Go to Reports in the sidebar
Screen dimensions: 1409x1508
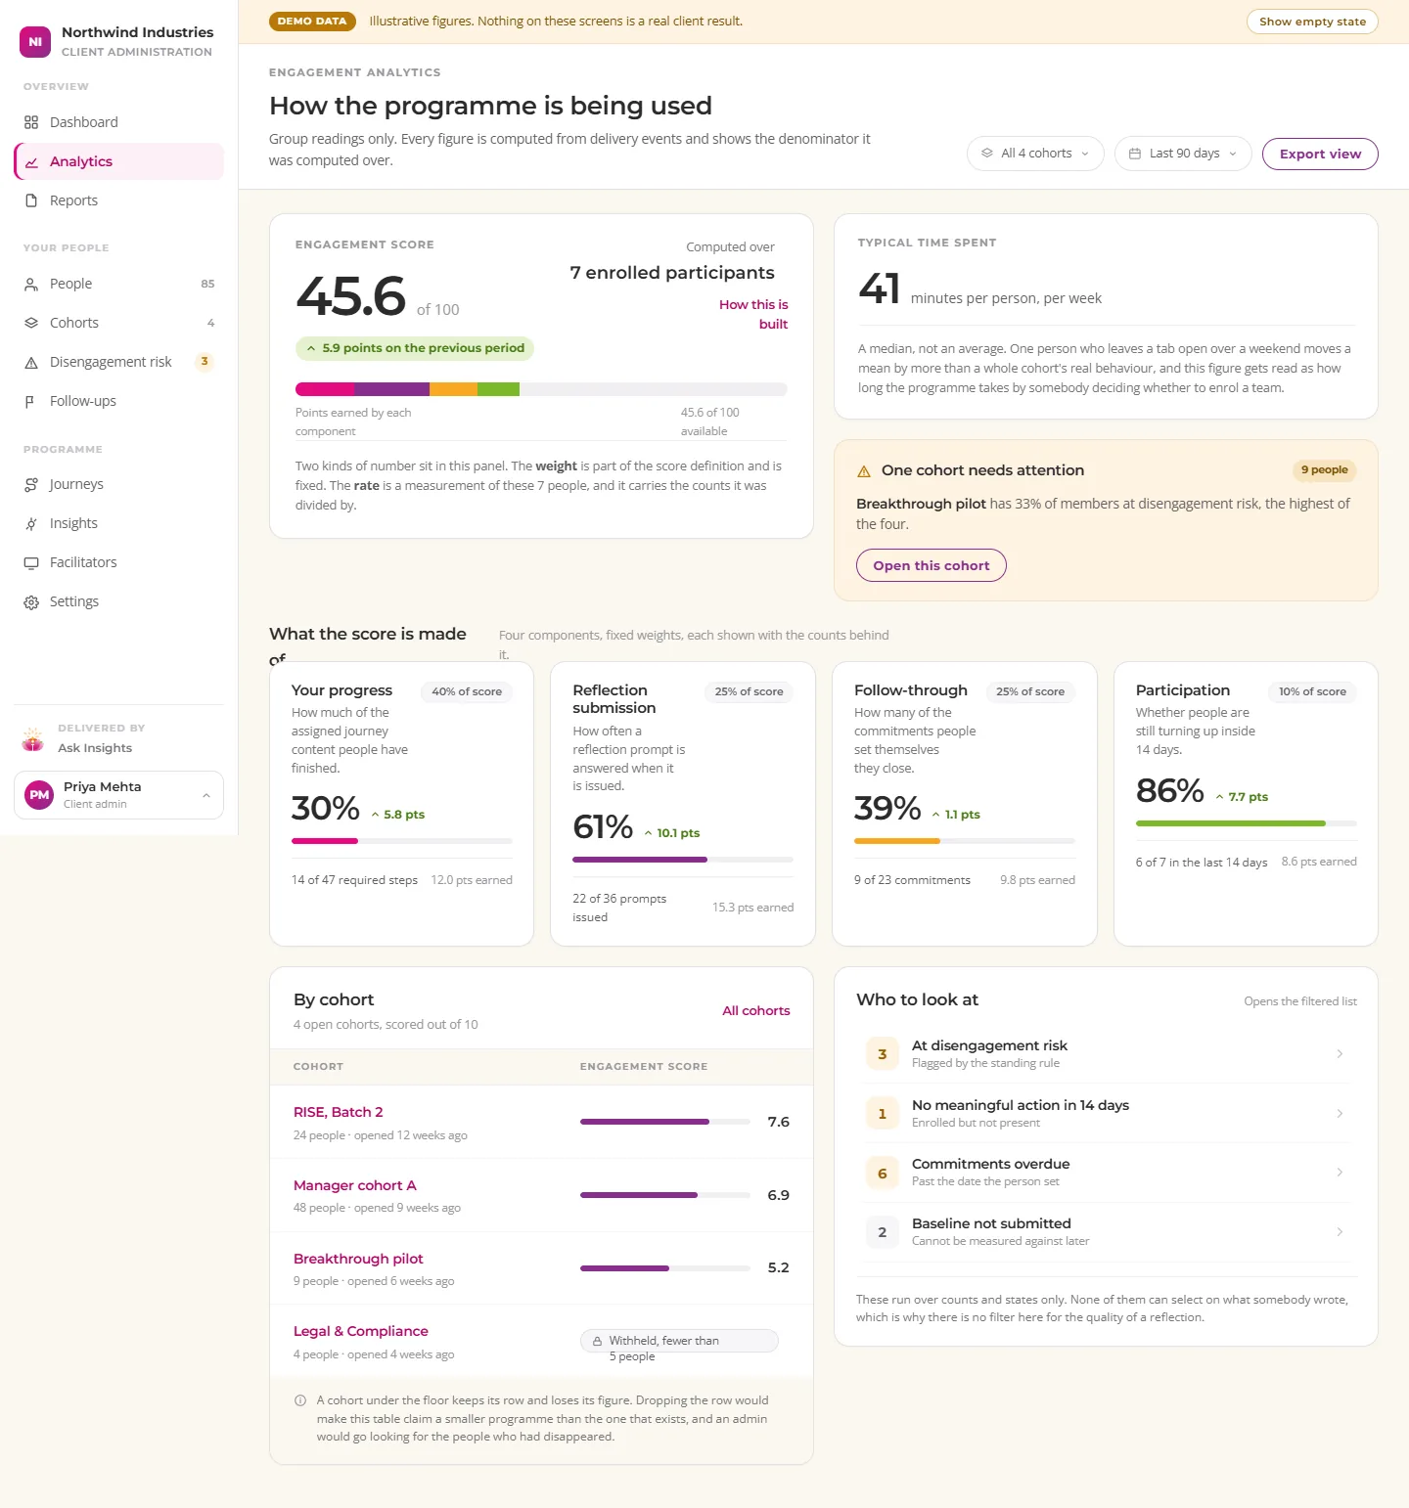[x=119, y=200]
